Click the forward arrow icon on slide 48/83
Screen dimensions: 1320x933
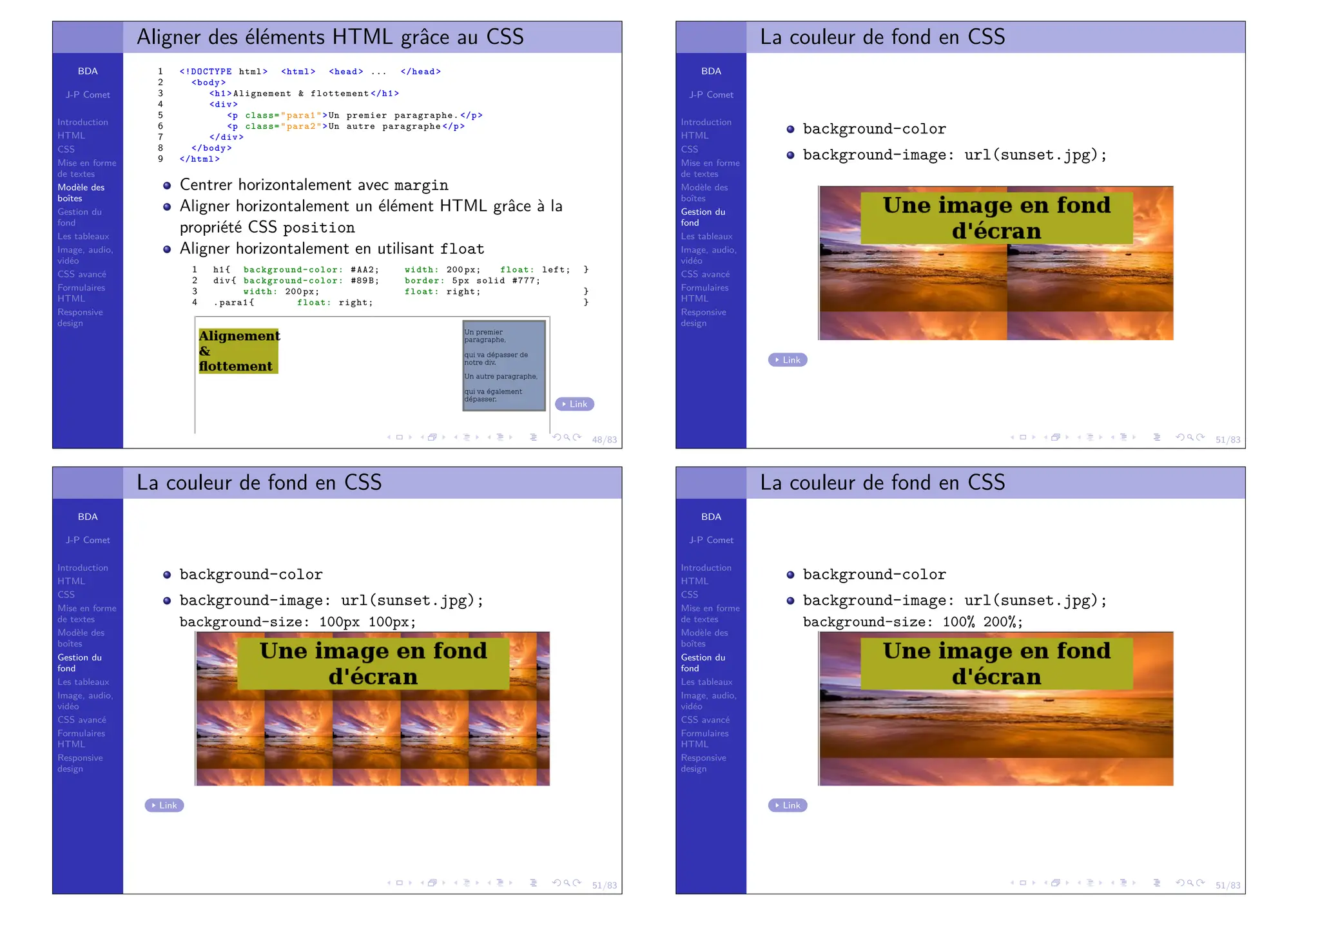coord(577,438)
